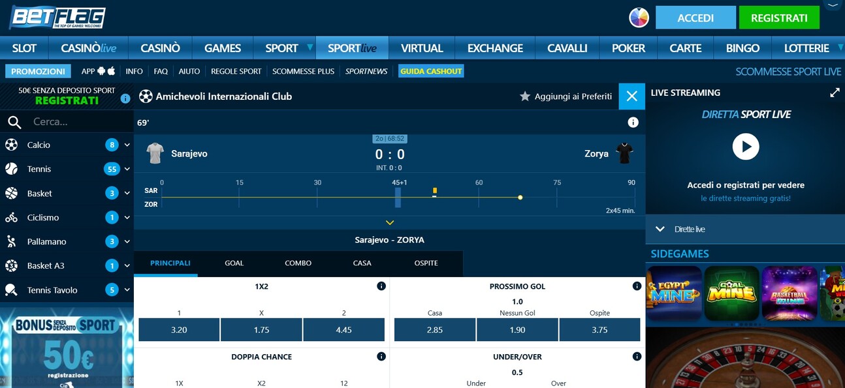Select the Pallamano player icon
845x388 pixels.
tap(11, 241)
